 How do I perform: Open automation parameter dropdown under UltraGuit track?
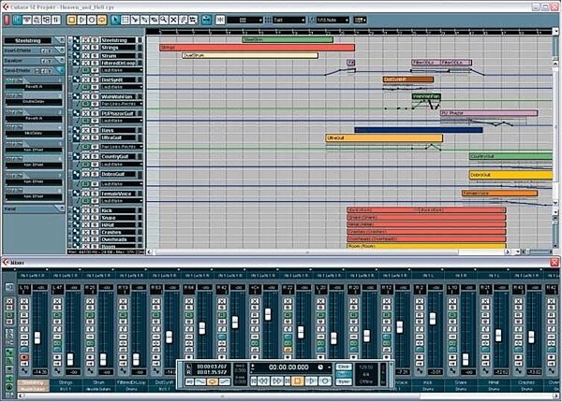click(x=121, y=147)
